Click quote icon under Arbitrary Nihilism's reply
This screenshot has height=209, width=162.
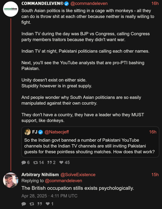(x=40, y=204)
